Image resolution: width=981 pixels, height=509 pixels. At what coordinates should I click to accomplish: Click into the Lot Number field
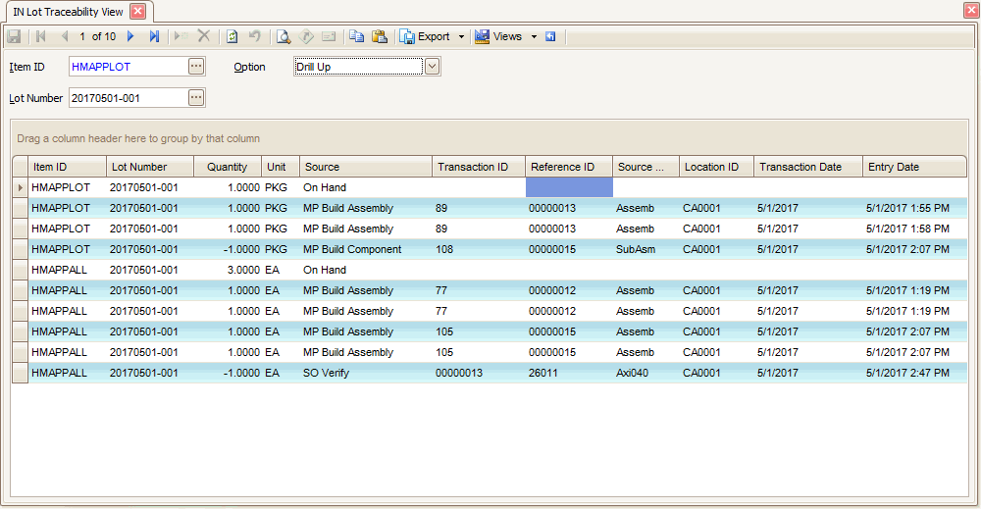pyautogui.click(x=126, y=97)
